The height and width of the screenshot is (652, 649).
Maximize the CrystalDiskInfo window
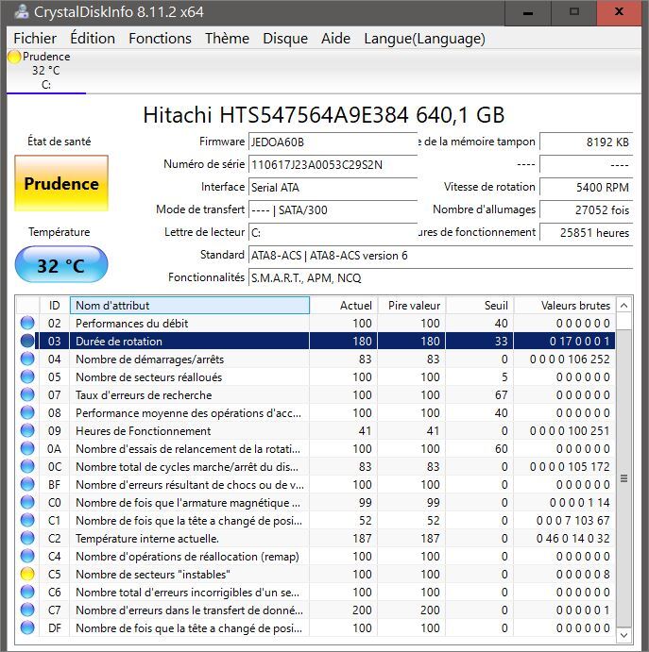point(574,12)
